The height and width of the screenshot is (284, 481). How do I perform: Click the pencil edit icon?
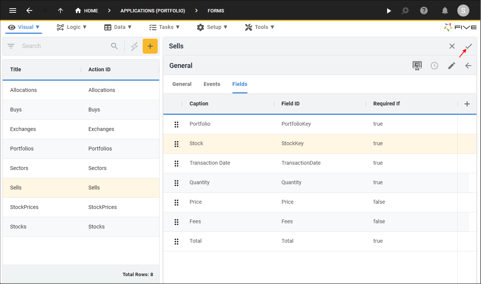452,66
